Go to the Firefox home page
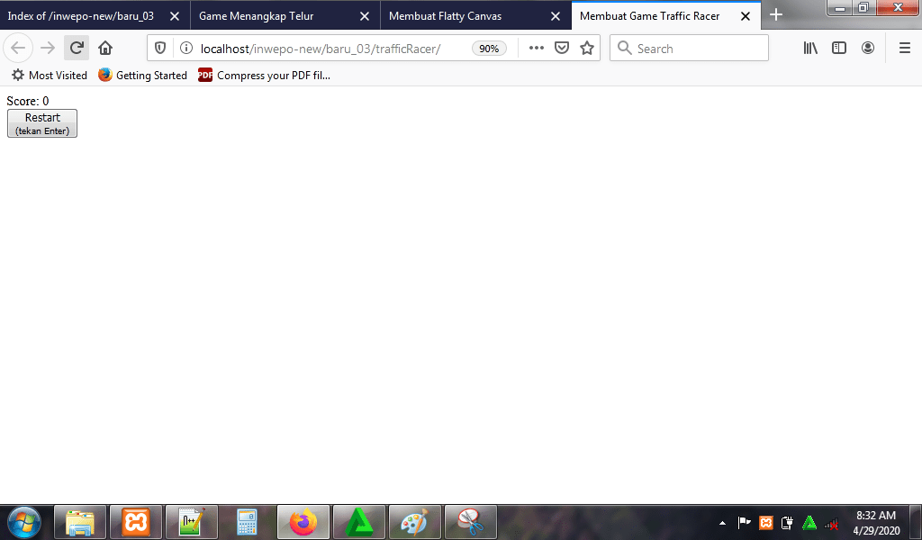Image resolution: width=922 pixels, height=540 pixels. (x=105, y=49)
